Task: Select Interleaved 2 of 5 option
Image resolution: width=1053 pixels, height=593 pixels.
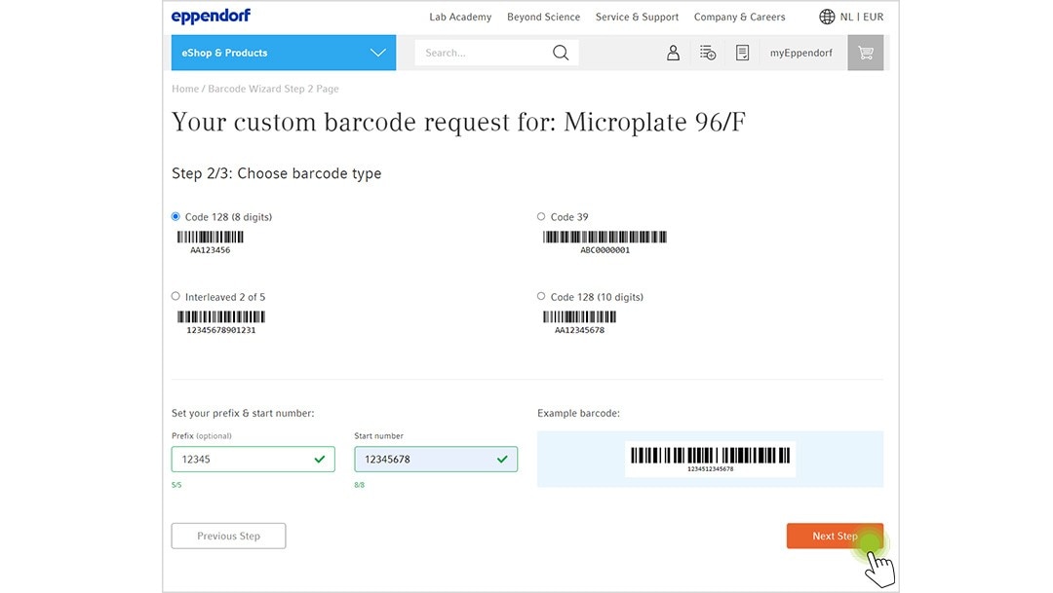Action: 176,297
